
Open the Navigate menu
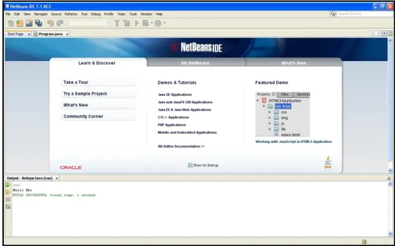41,14
